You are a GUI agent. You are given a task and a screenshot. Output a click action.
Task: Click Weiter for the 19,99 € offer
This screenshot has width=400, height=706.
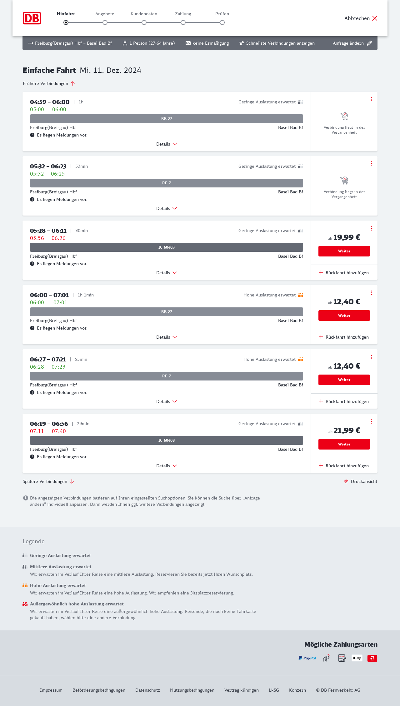pos(344,251)
